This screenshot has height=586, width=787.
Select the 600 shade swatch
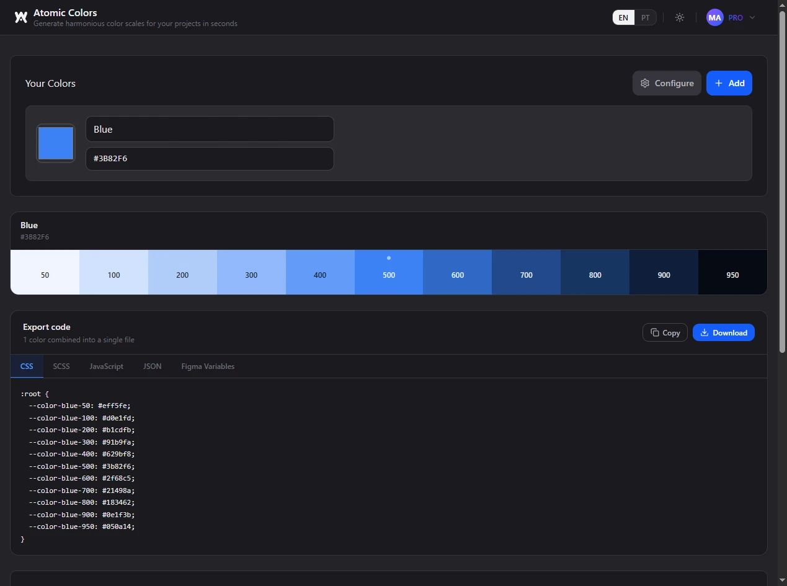(458, 272)
